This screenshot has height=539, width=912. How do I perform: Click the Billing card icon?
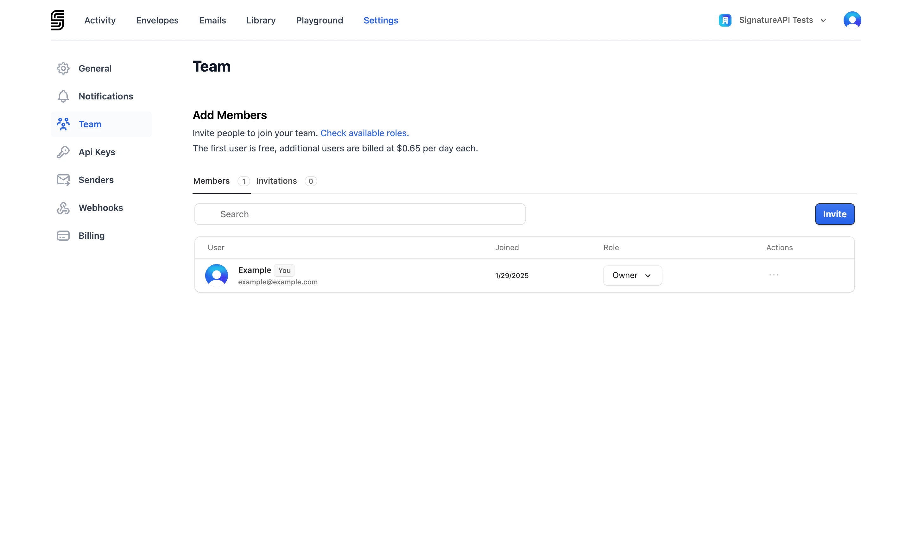pos(63,235)
